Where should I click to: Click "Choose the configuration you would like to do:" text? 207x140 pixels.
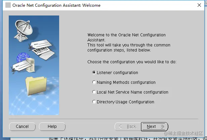132,62
